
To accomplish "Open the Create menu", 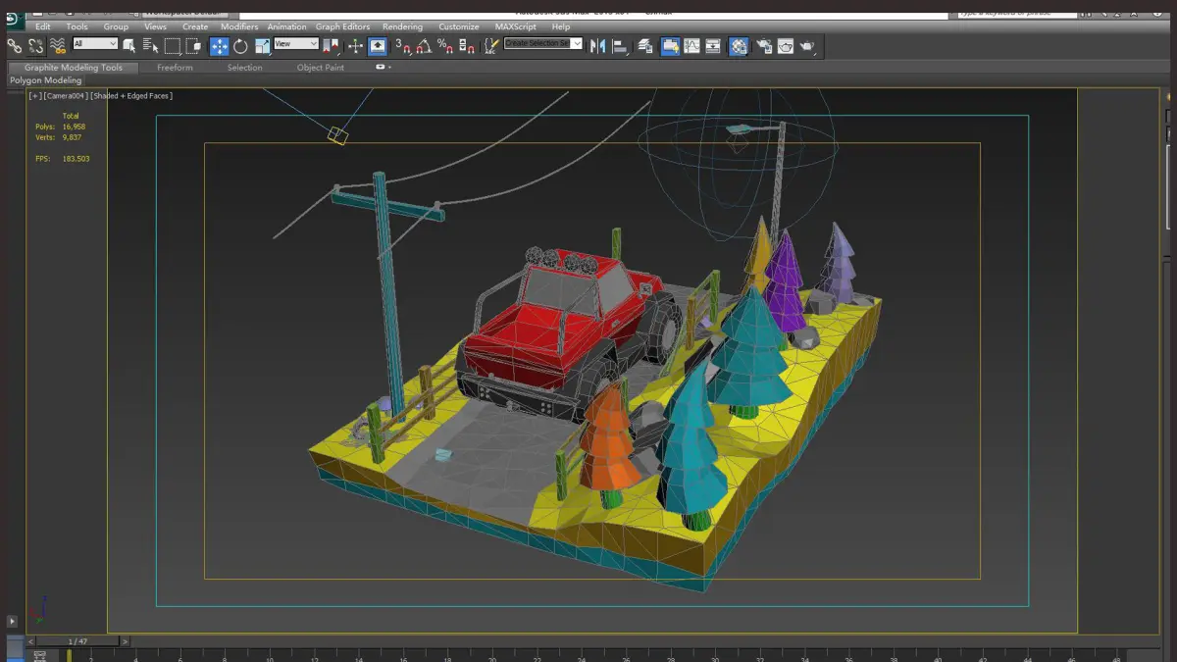I will pos(195,26).
